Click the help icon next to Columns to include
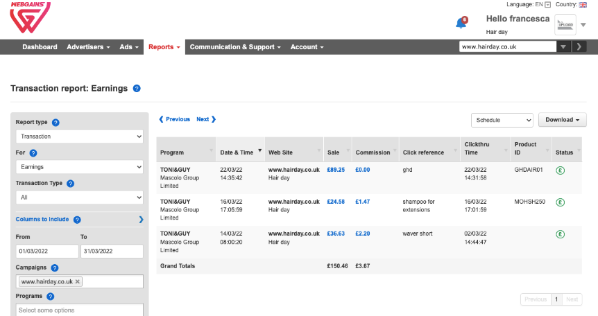The width and height of the screenshot is (598, 316). 77,220
